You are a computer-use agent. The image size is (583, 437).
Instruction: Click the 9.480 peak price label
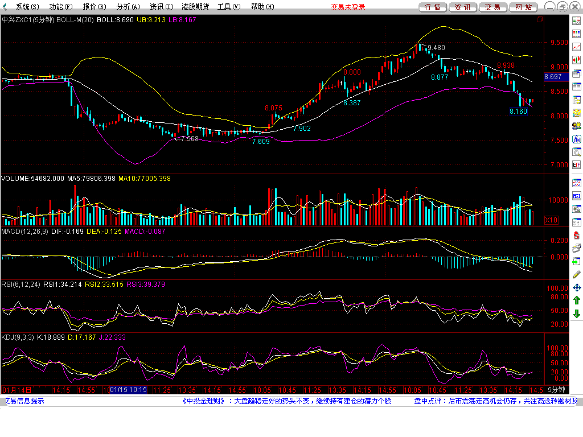[x=436, y=48]
